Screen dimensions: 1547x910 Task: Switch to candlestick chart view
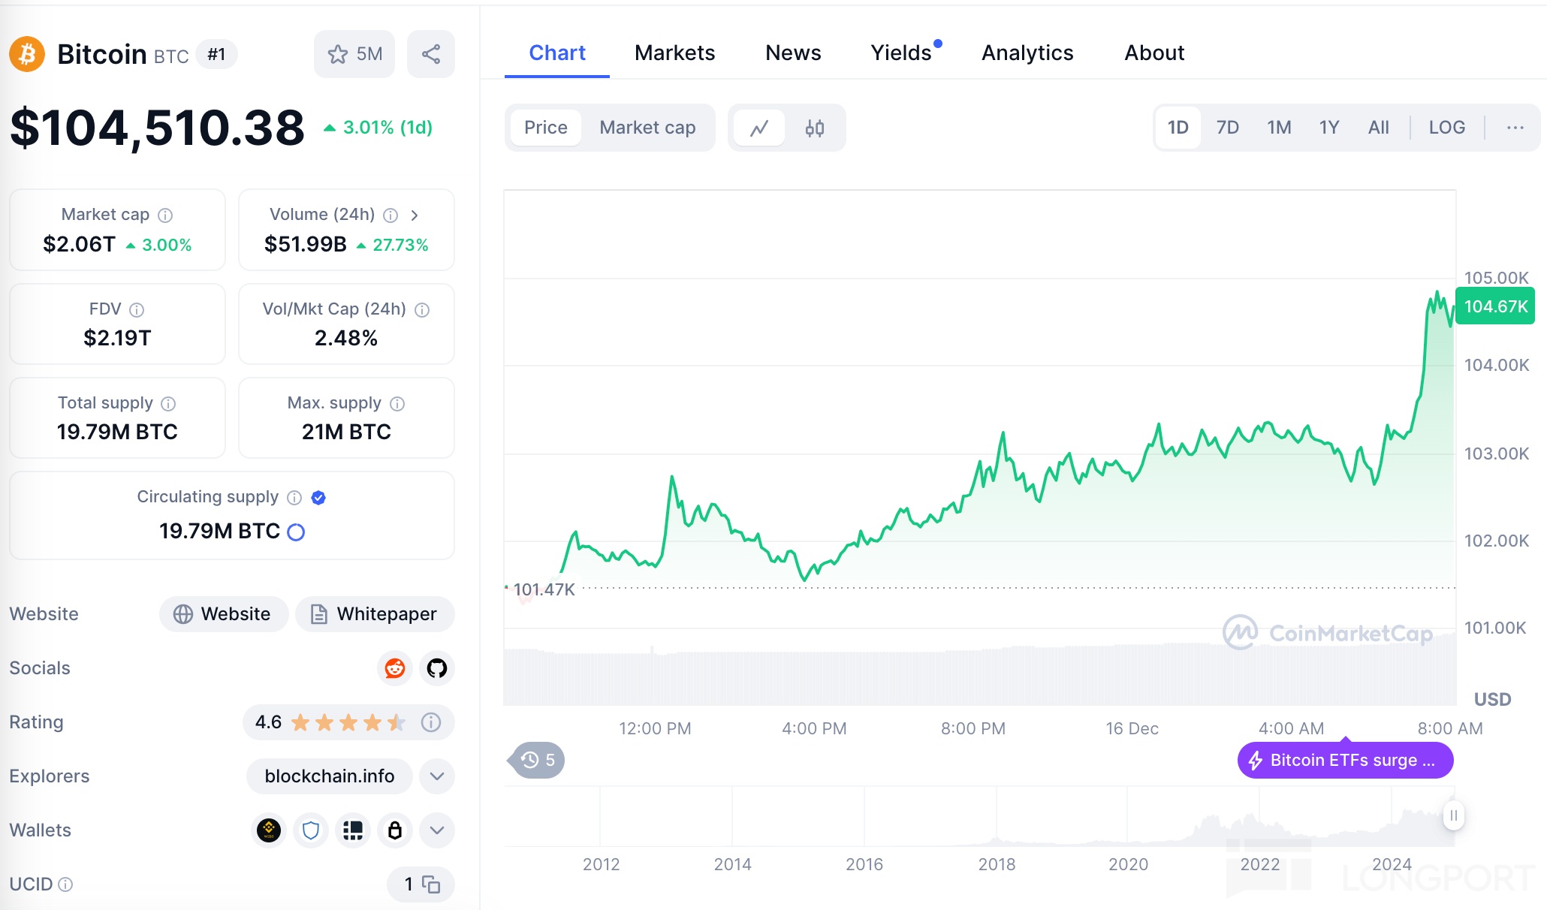[816, 128]
